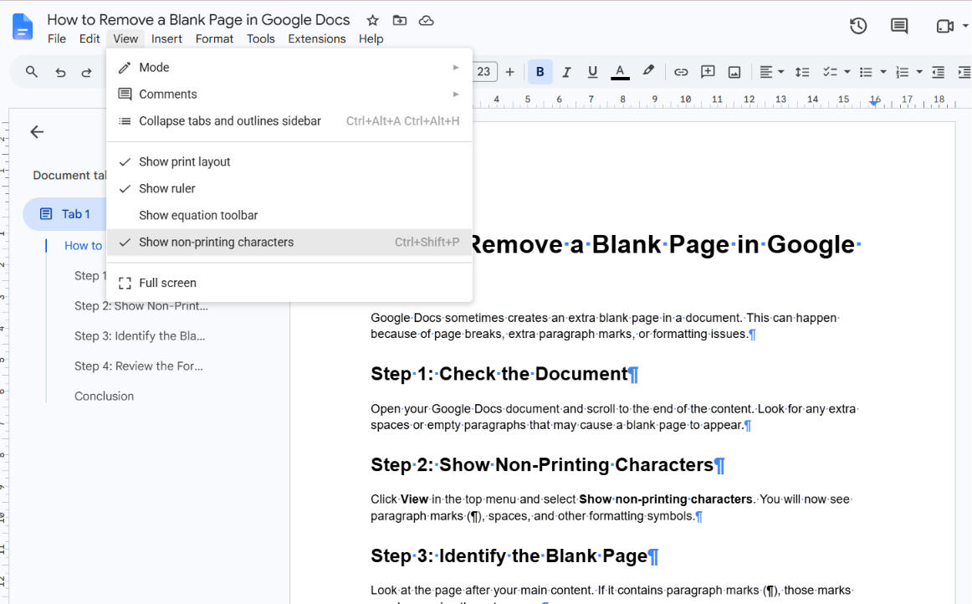Select Full screen in View menu
Image resolution: width=972 pixels, height=604 pixels.
(x=289, y=283)
